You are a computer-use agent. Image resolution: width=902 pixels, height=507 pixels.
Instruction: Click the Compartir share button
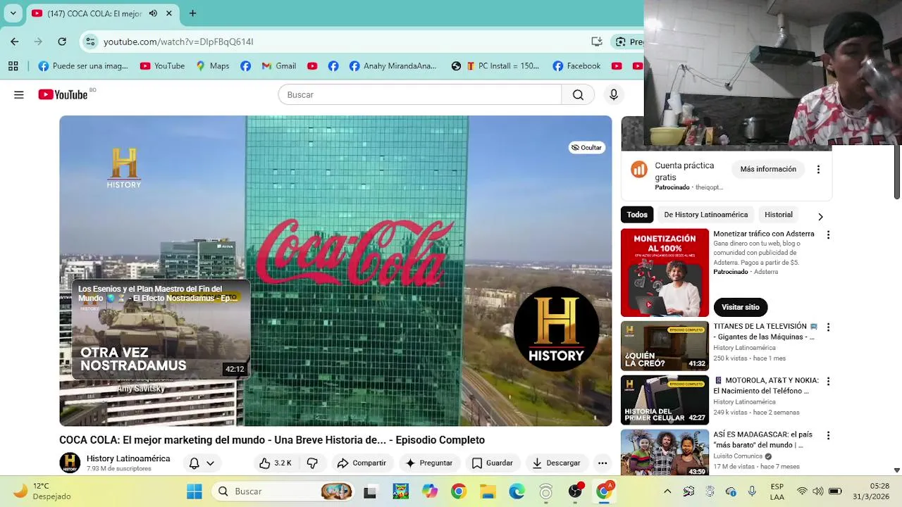coord(362,463)
